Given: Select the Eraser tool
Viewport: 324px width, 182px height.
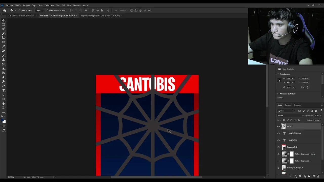Looking at the screenshot, I should (3, 69).
